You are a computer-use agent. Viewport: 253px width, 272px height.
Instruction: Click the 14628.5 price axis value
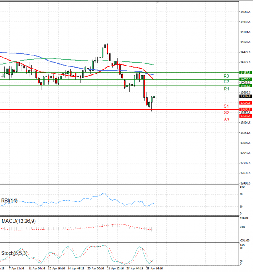click(245, 42)
